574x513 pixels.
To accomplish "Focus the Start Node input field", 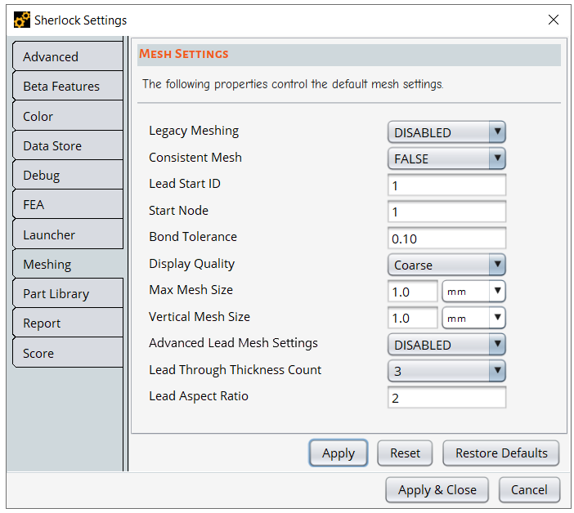I will [446, 212].
